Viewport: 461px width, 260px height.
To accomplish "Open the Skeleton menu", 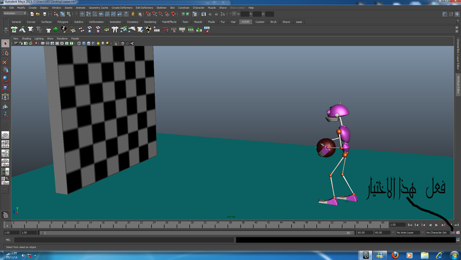I will 161,8.
